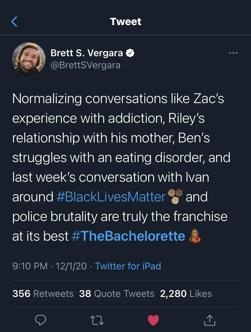Tap the Twitter for iPad source link
251x332 pixels.
[128, 266]
